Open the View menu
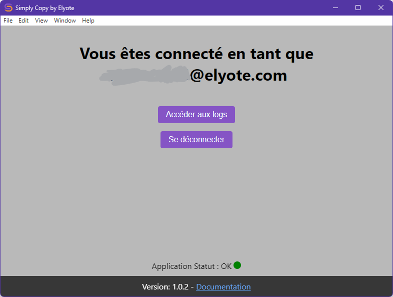 [41, 21]
